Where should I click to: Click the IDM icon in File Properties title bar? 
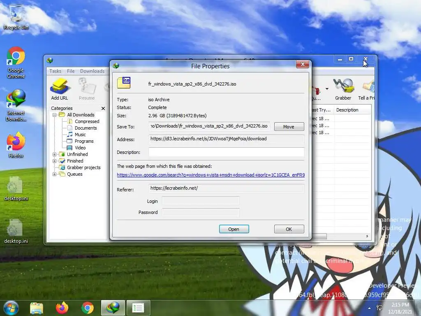[116, 65]
